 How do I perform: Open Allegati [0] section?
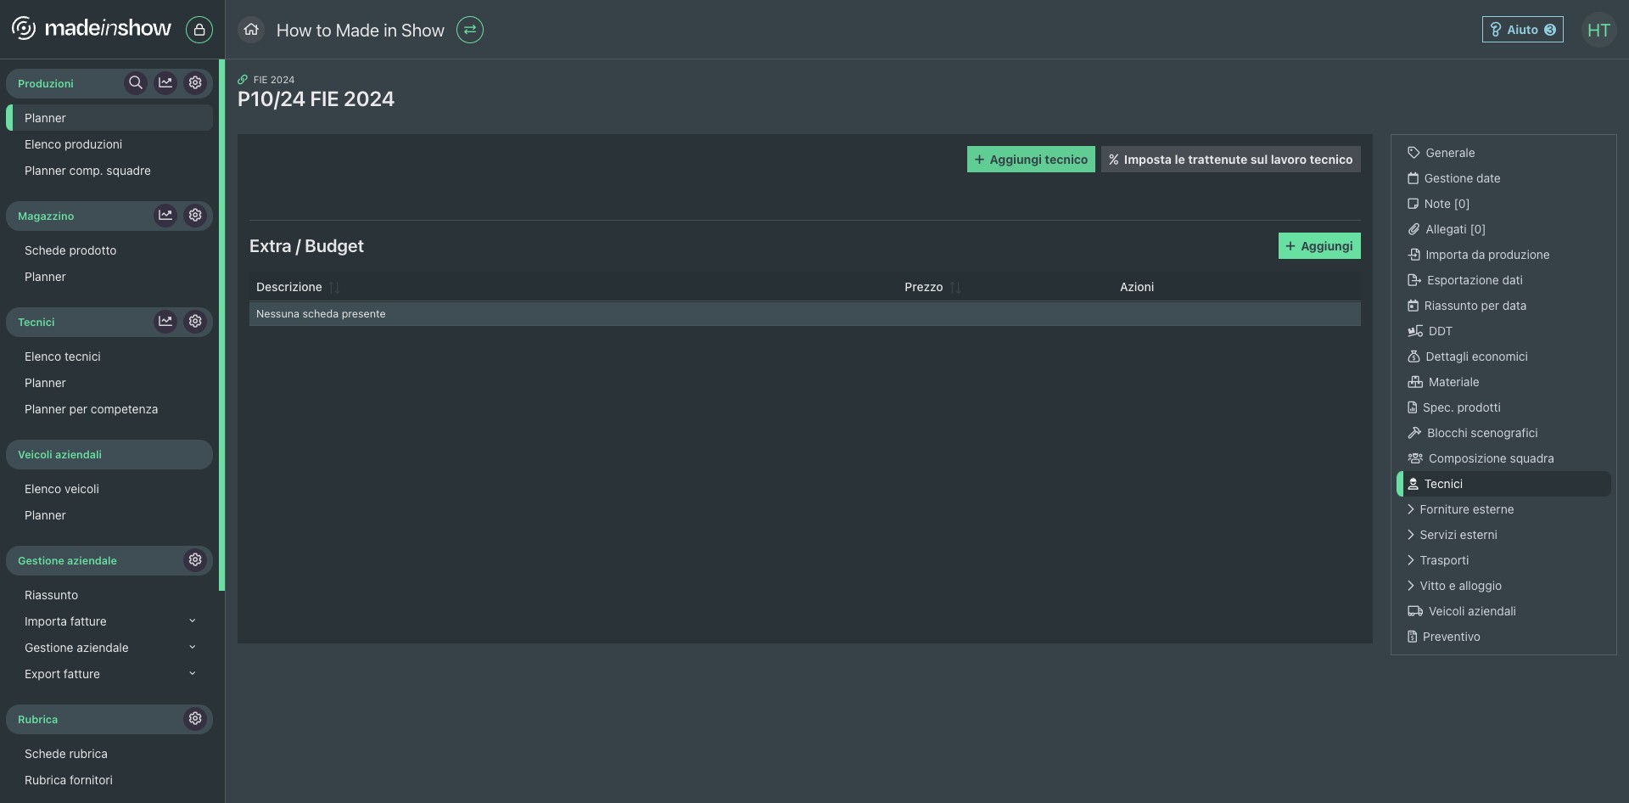1447,229
